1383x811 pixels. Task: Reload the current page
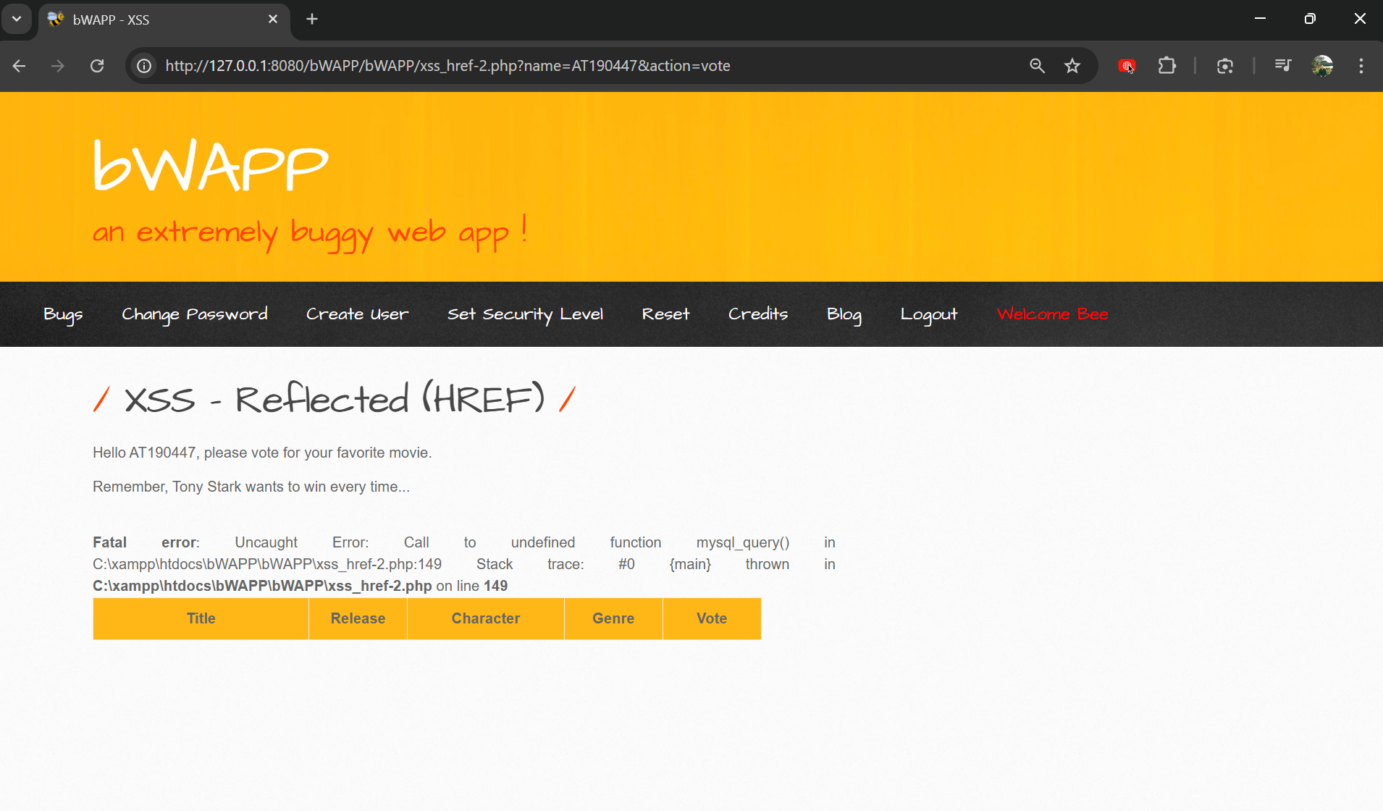pos(97,66)
